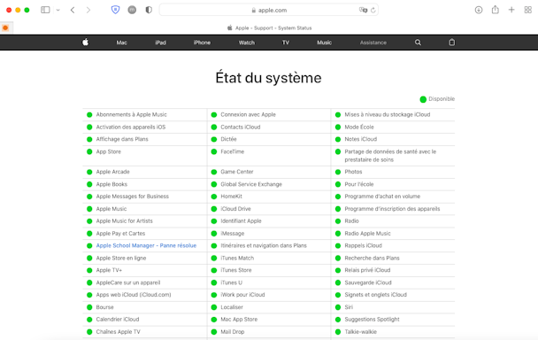
Task: Click the Suggestions Spotlight entry
Action: tap(372, 320)
